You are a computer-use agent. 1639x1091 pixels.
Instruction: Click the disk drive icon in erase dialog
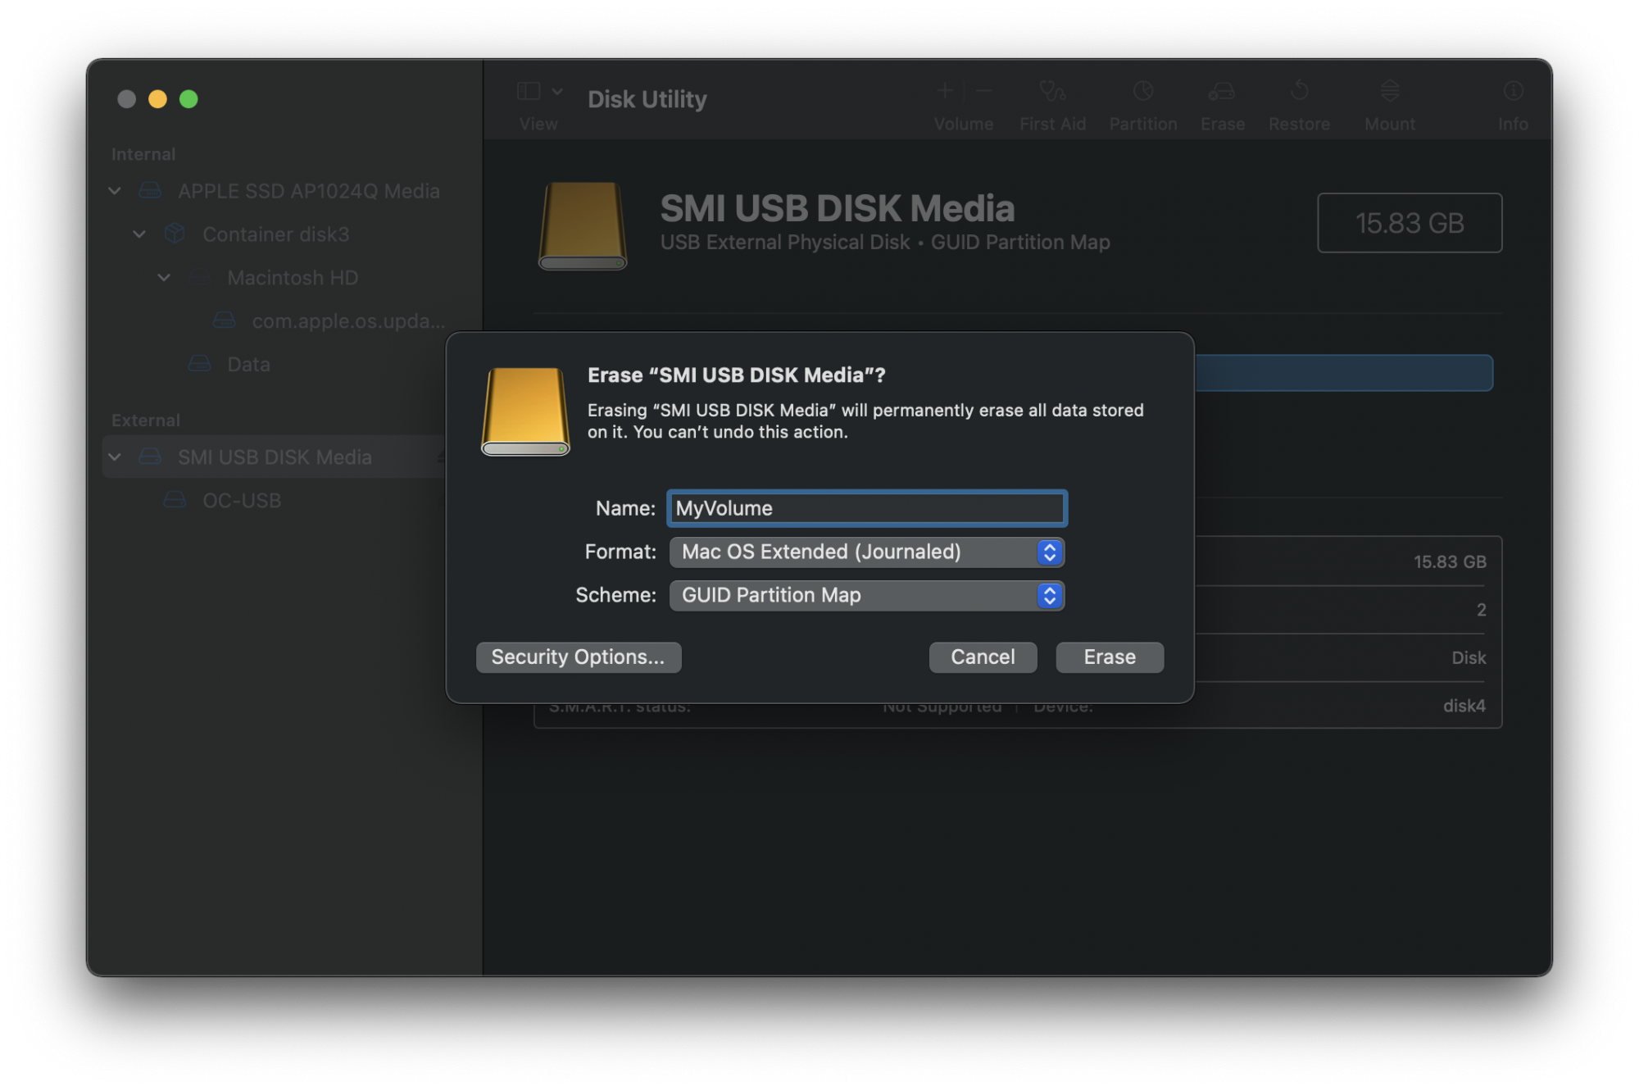click(525, 411)
